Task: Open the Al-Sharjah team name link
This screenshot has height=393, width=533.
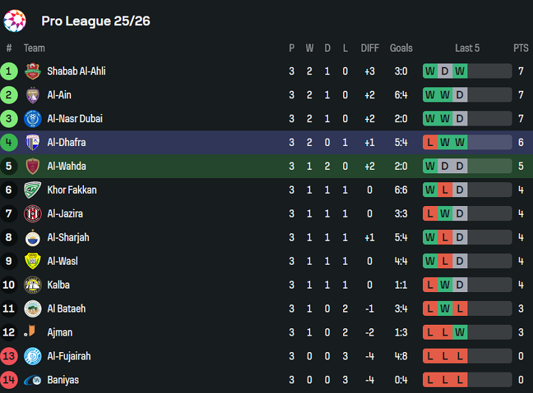Action: tap(68, 237)
